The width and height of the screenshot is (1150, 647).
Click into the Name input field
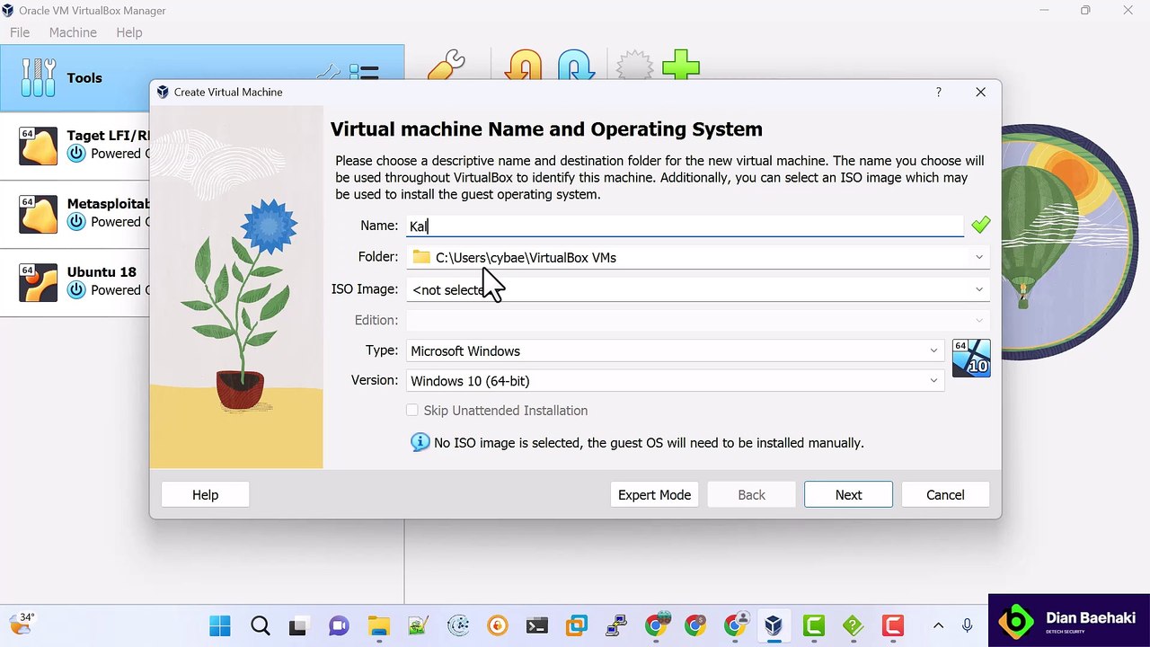point(686,226)
